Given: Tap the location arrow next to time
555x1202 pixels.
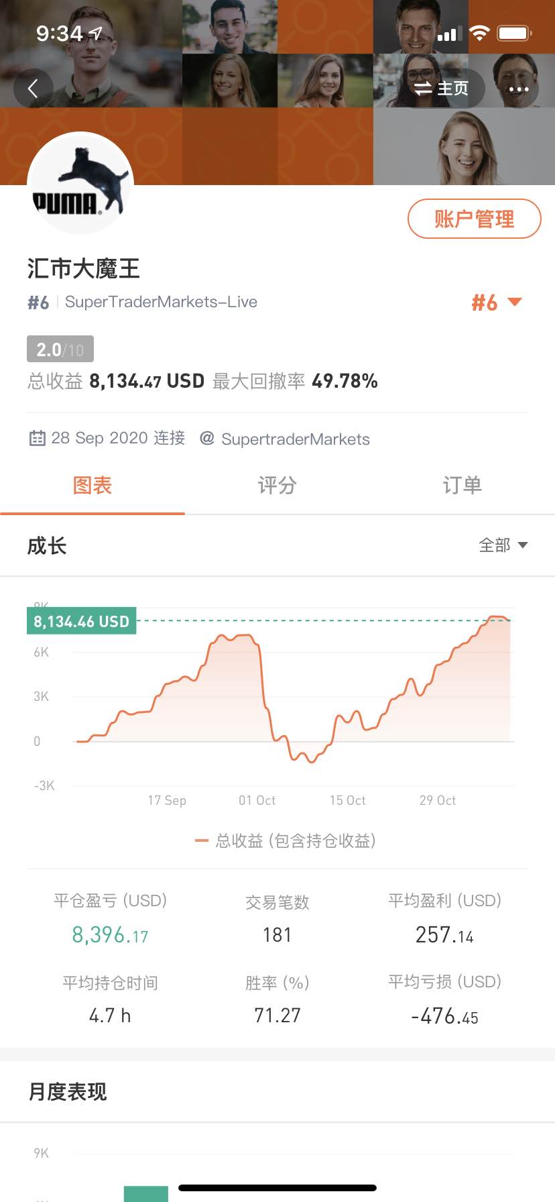Looking at the screenshot, I should 96,34.
